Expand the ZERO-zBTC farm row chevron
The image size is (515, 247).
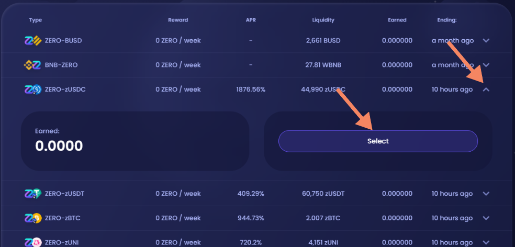(486, 218)
